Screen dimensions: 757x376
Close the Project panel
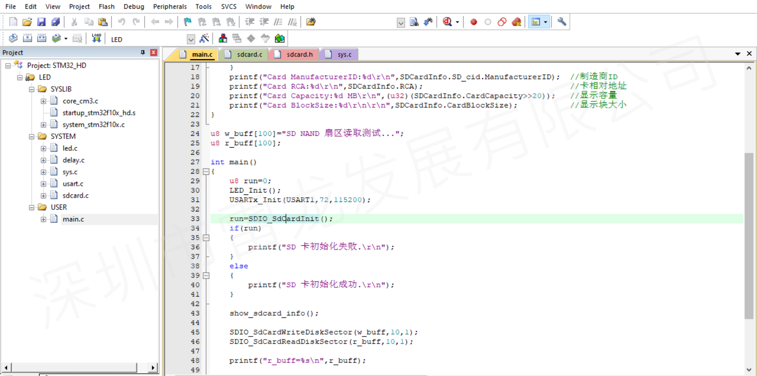154,52
